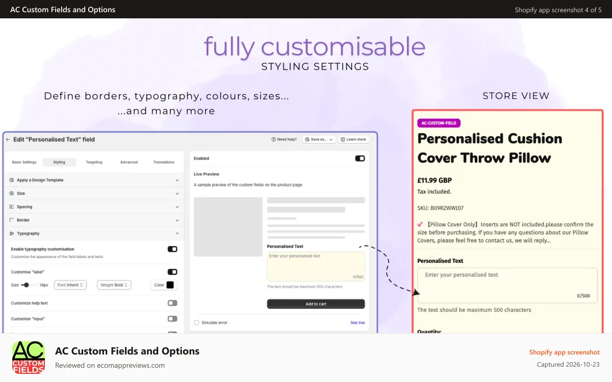Click the store view personalised text field
This screenshot has width=612, height=382.
(x=507, y=286)
